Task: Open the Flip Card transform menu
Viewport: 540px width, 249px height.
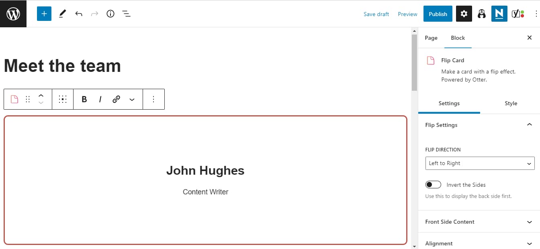Action: point(14,99)
